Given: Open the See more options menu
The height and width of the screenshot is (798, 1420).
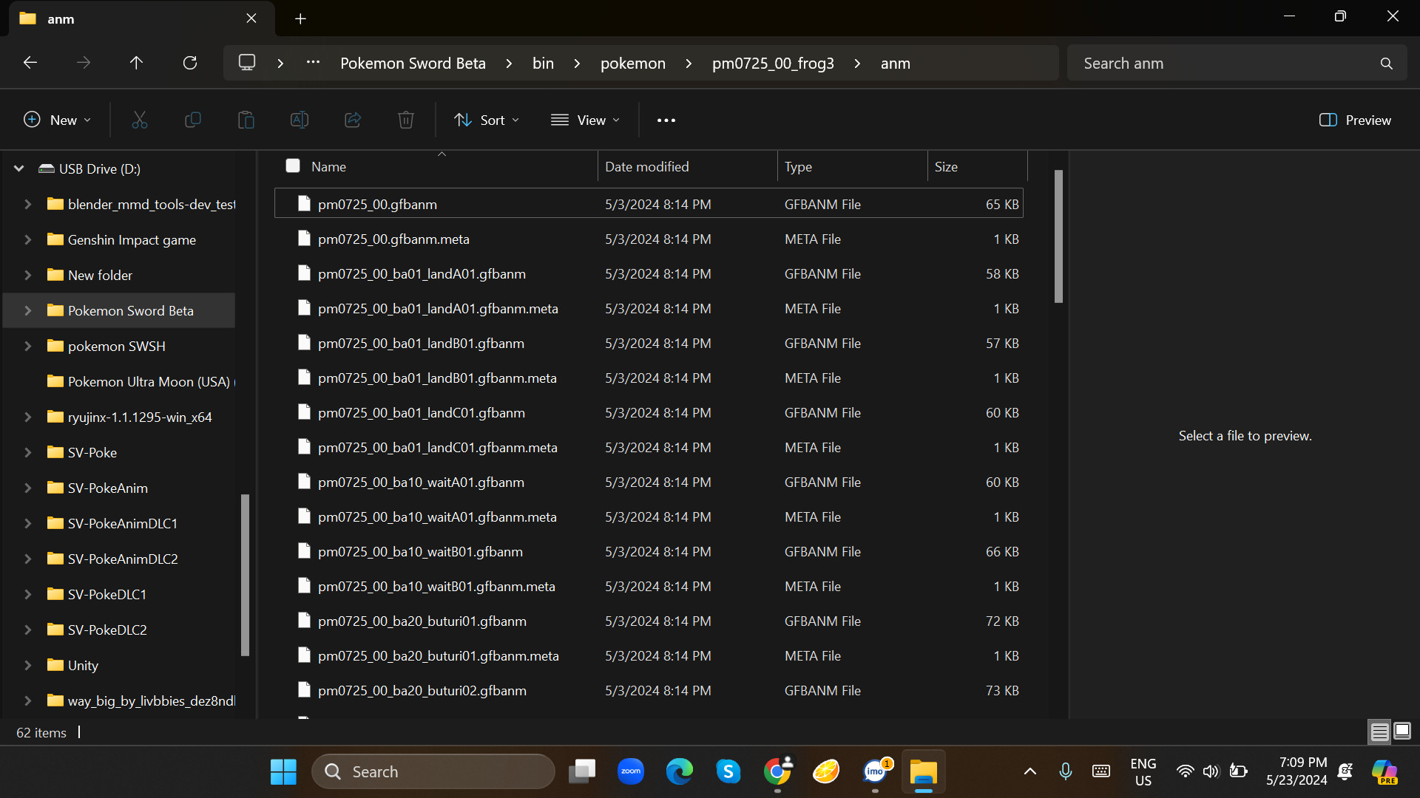Looking at the screenshot, I should [666, 120].
